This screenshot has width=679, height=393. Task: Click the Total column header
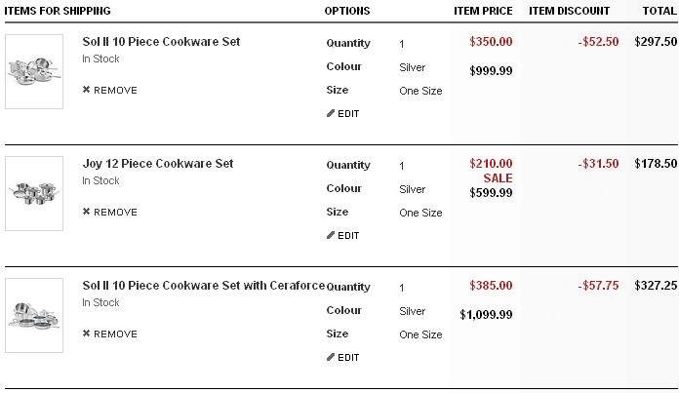tap(659, 11)
